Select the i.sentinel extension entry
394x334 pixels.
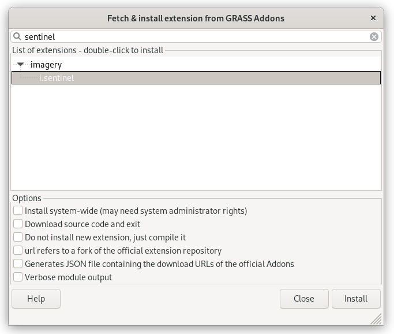coord(196,78)
